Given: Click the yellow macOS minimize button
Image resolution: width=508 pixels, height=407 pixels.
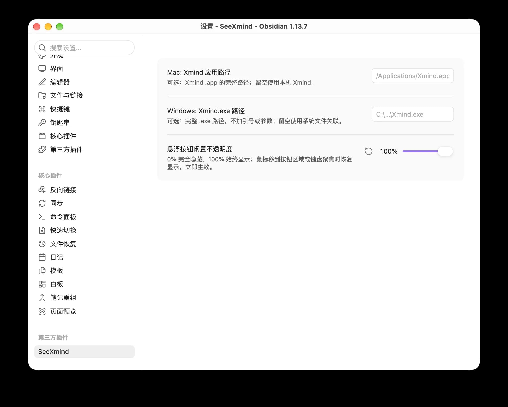Looking at the screenshot, I should pyautogui.click(x=48, y=26).
